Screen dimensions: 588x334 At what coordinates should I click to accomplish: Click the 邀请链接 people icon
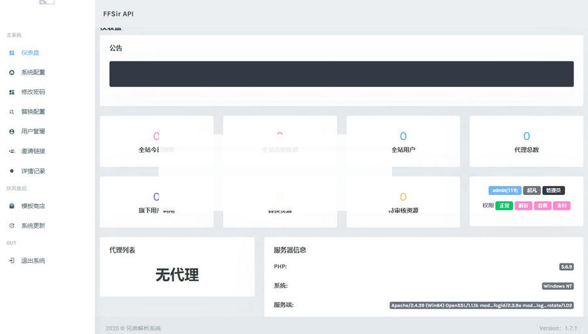point(12,151)
